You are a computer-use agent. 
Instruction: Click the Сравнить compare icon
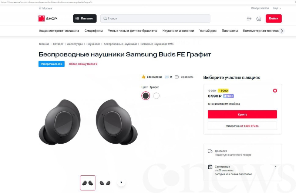click(x=177, y=77)
